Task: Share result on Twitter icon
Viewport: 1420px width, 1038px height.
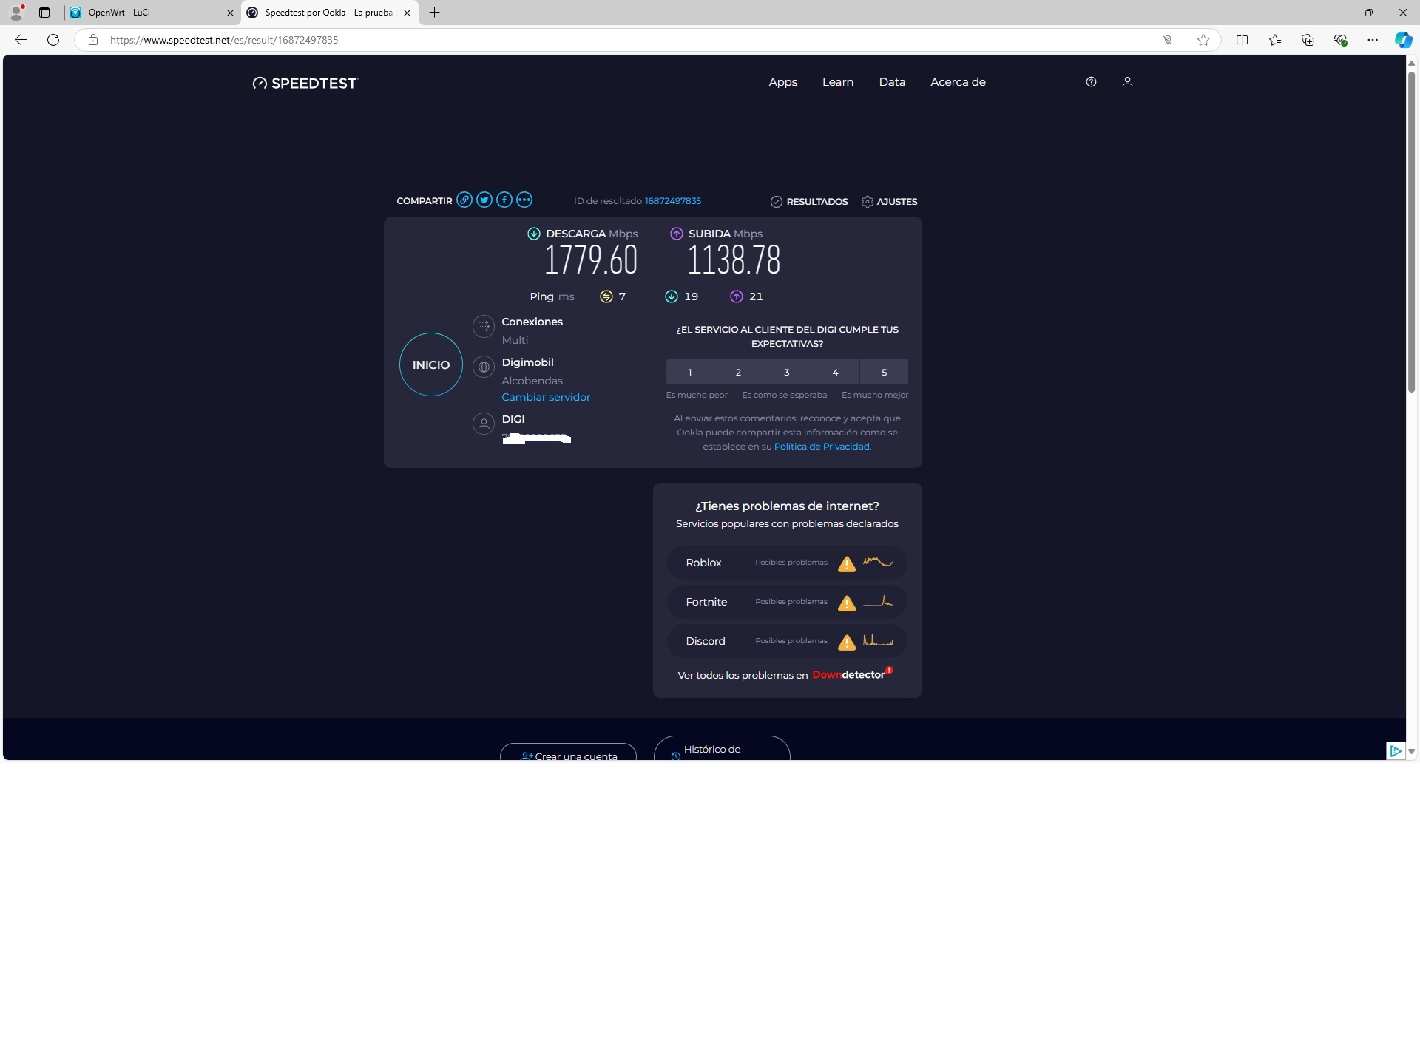Action: (x=484, y=200)
